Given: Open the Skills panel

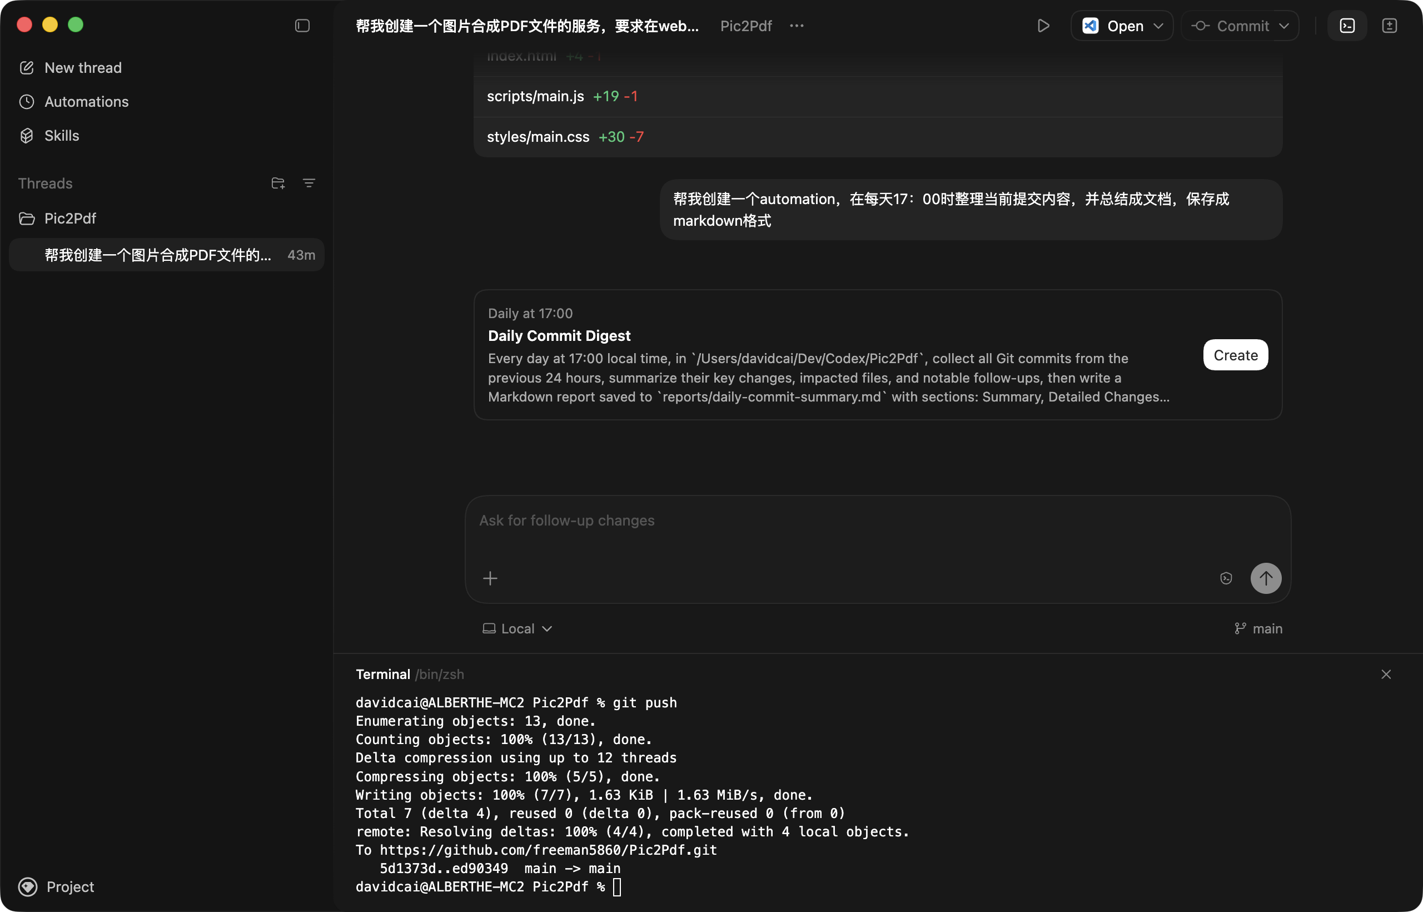Looking at the screenshot, I should point(62,135).
